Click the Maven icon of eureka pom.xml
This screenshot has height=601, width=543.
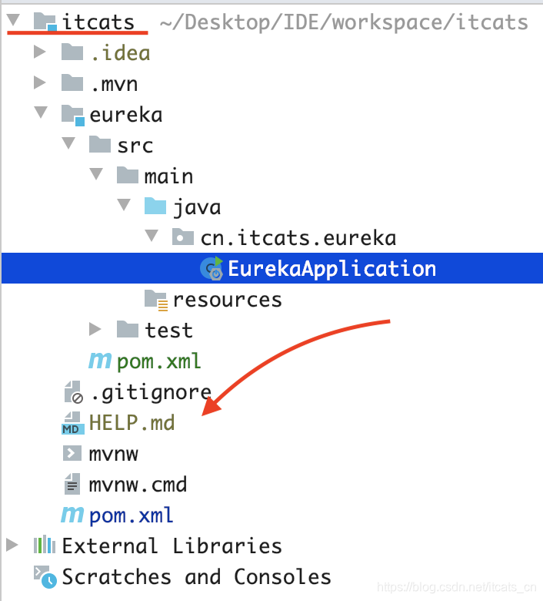coord(100,361)
